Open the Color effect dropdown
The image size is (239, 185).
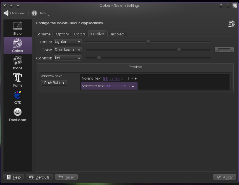(x=68, y=50)
